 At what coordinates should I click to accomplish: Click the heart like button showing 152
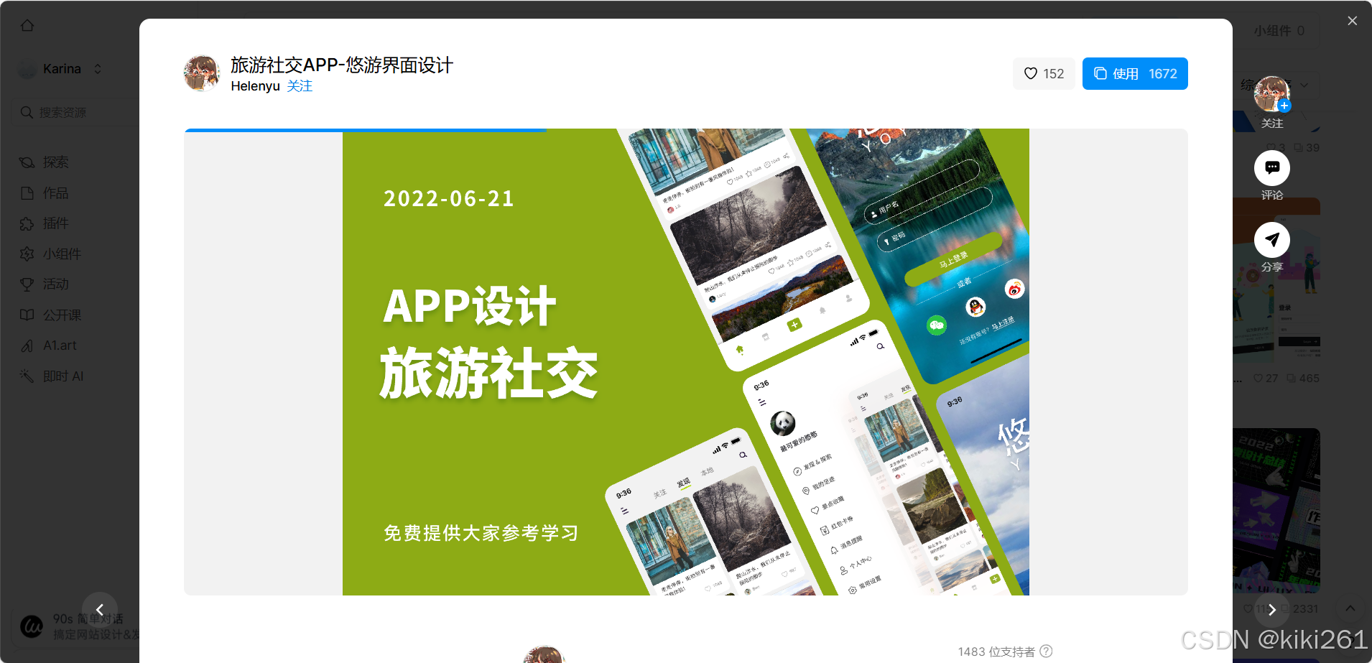[x=1044, y=73]
